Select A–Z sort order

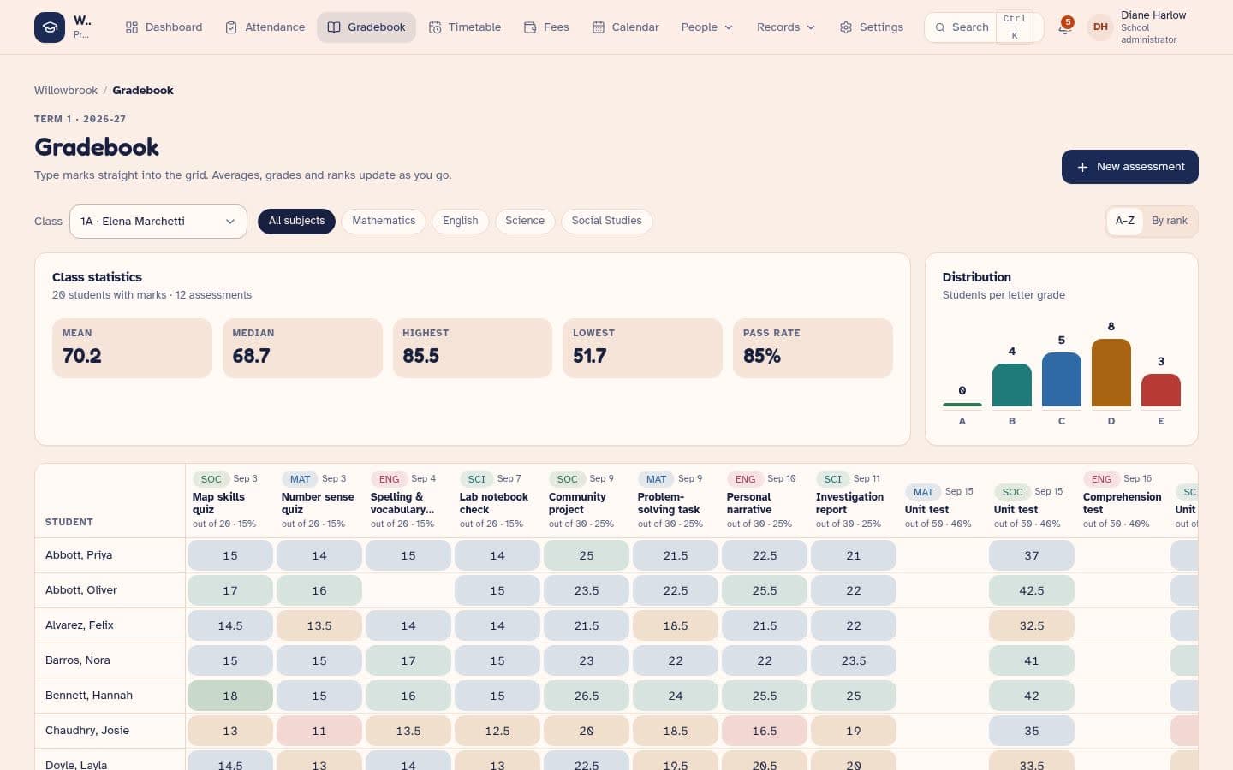(1125, 221)
